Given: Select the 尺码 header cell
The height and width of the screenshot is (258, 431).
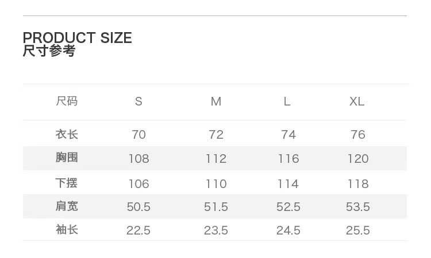Looking at the screenshot, I should pos(67,101).
